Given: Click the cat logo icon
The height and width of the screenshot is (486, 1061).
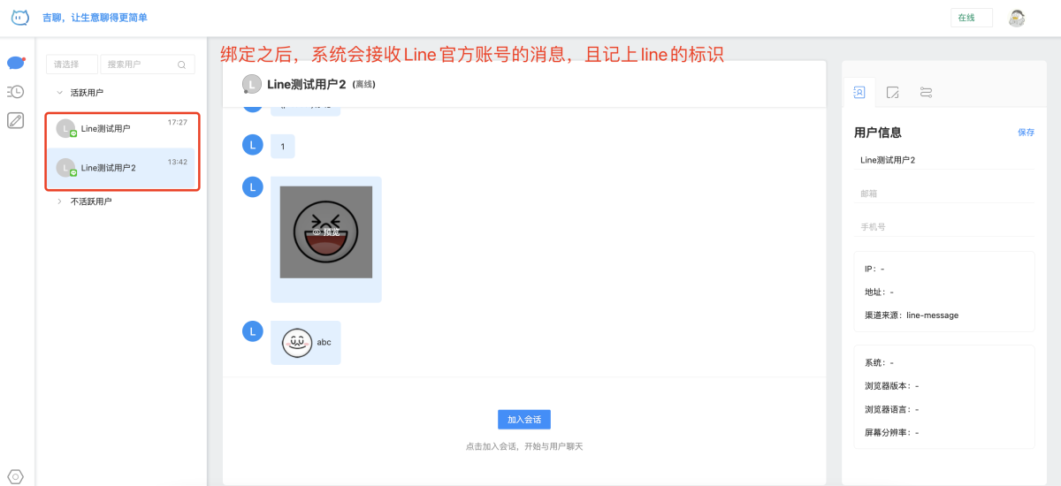Looking at the screenshot, I should point(19,17).
